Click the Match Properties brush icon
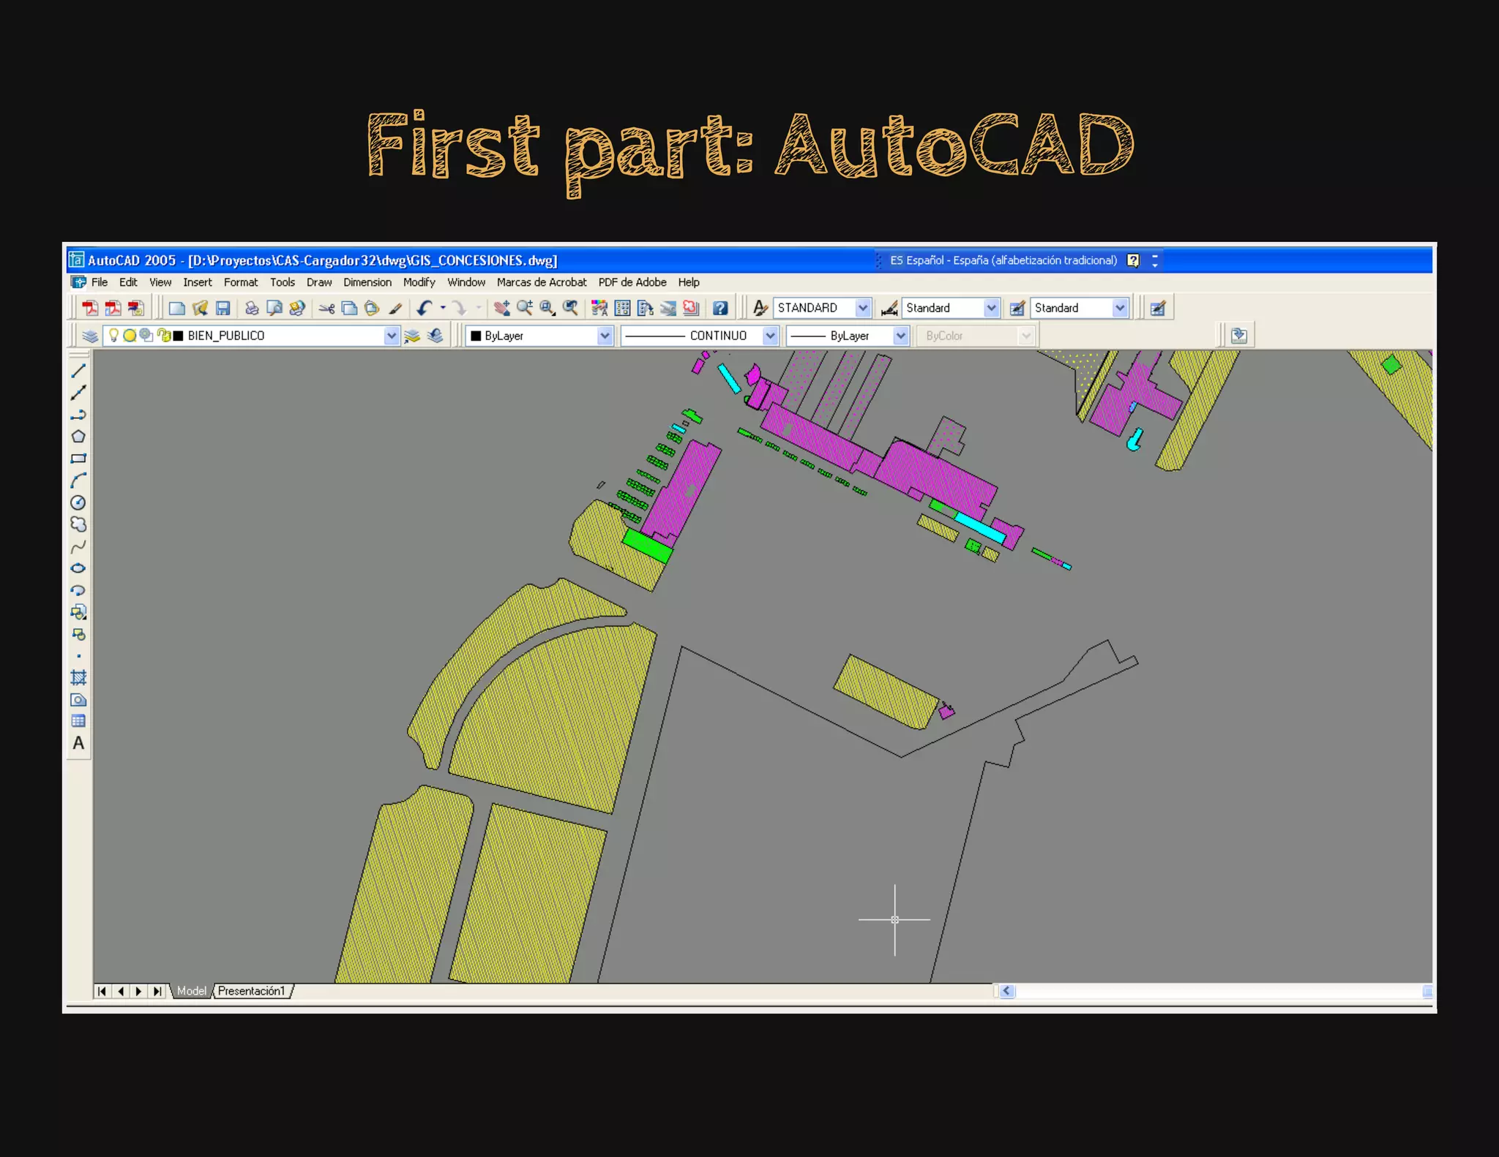This screenshot has height=1157, width=1499. (395, 308)
